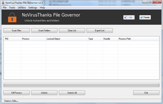Click the Facebook Like button
163x104 pixels.
129,17
